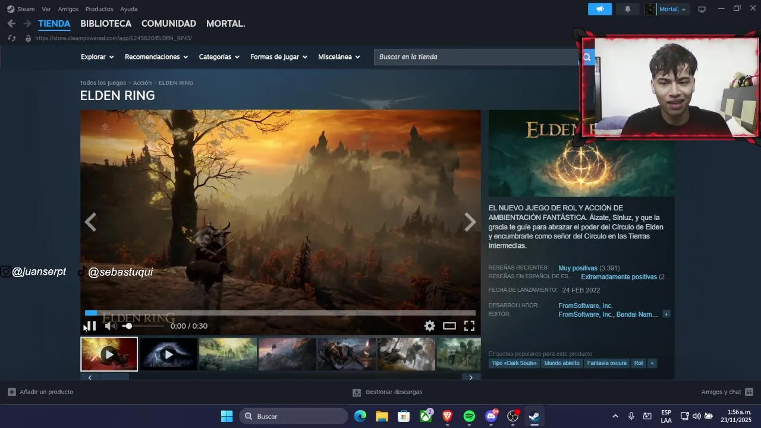The image size is (761, 428).
Task: Open Brave browser from the taskbar
Action: coord(448,417)
